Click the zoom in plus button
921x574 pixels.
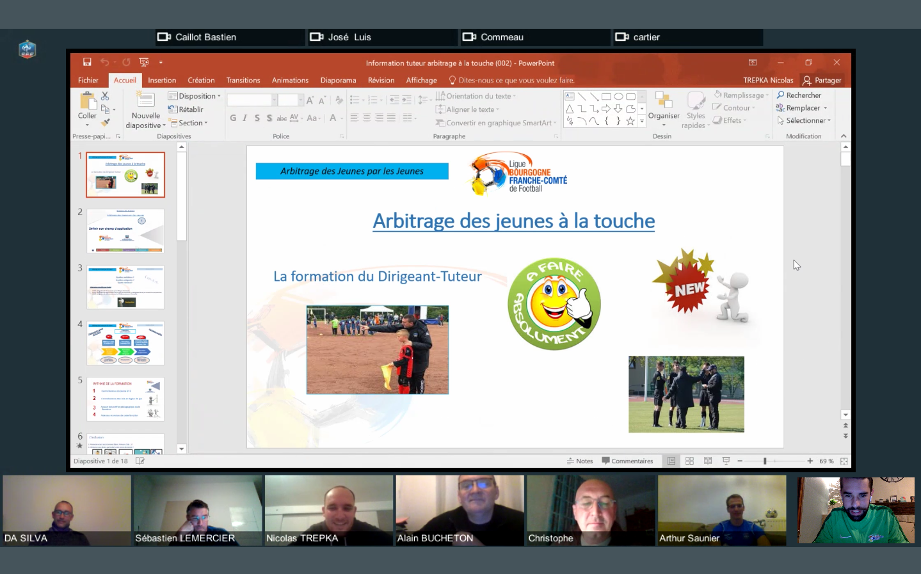coord(810,461)
